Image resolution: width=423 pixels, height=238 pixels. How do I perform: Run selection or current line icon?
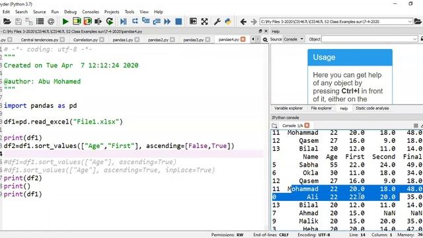tap(98, 21)
